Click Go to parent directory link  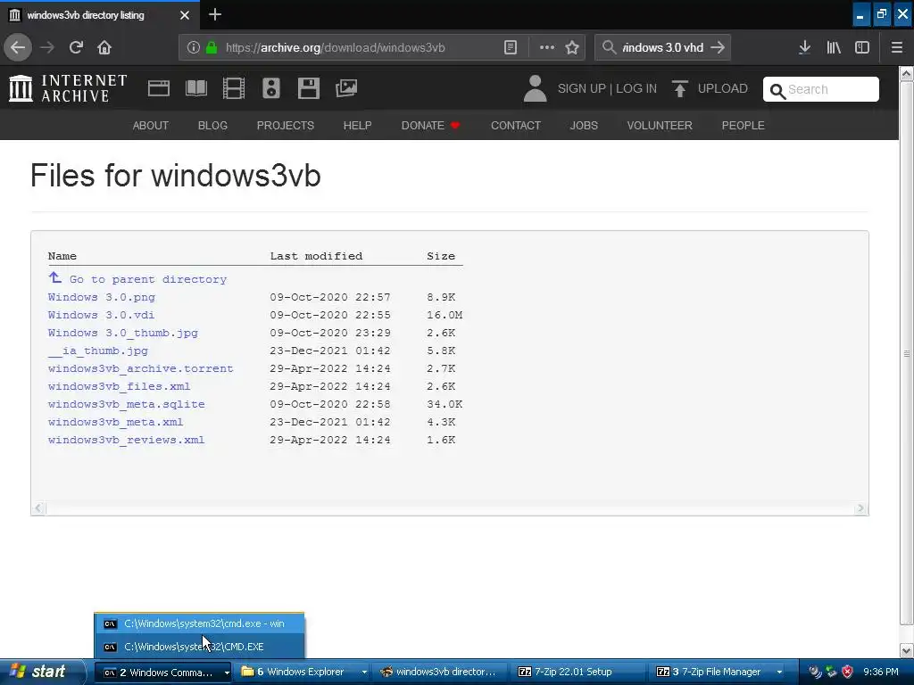[148, 279]
